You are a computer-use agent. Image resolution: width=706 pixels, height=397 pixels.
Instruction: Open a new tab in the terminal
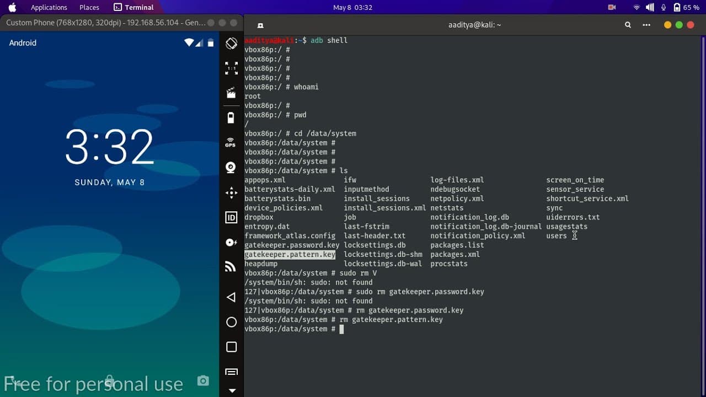click(x=260, y=25)
